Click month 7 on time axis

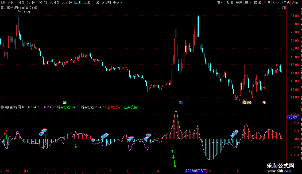tap(238, 171)
